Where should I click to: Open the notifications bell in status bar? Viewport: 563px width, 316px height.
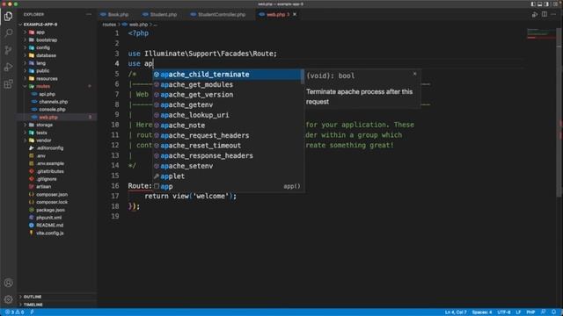click(x=553, y=312)
